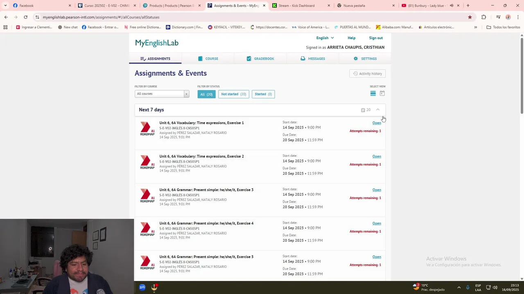524x294 pixels.
Task: Click the Course book icon
Action: (x=200, y=58)
